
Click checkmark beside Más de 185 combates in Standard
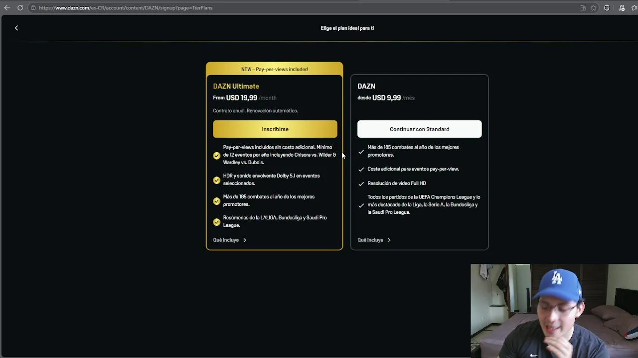click(x=361, y=152)
